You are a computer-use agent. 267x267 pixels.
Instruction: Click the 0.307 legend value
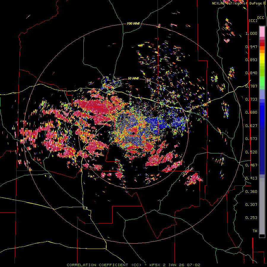point(251,204)
